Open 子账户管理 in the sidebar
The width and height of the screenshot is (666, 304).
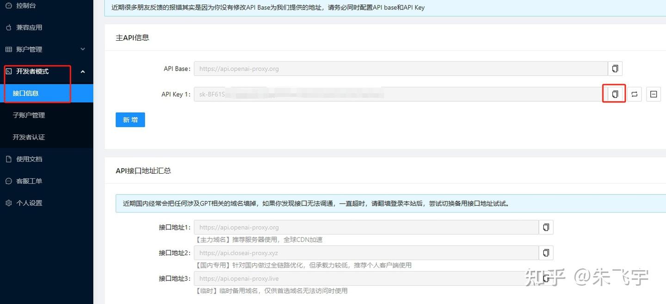[x=28, y=115]
